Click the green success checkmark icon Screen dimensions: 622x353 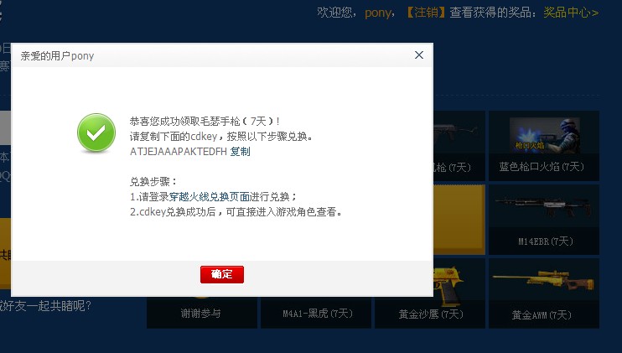[96, 132]
